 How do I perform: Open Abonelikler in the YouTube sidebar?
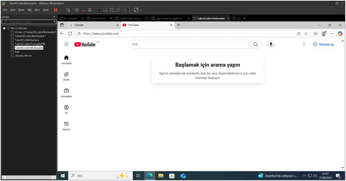coord(66,93)
